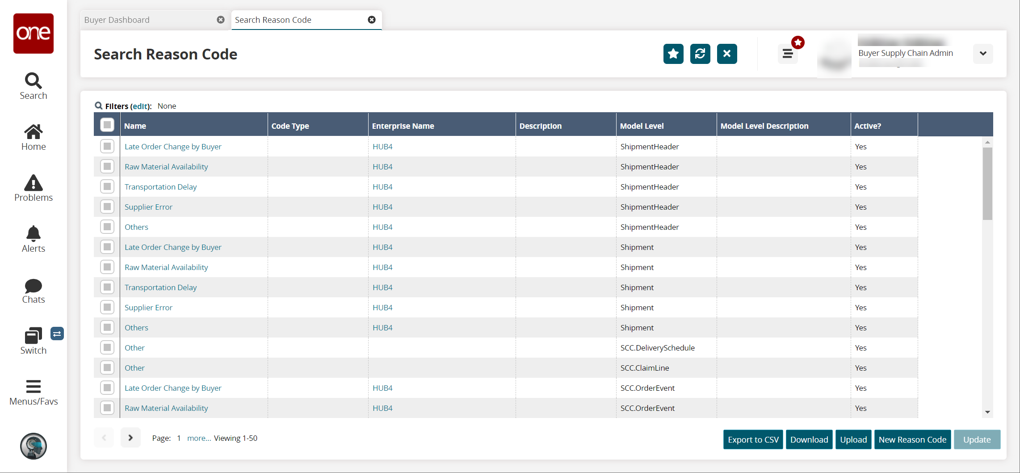
Task: Sort by Model Level column header
Action: click(x=666, y=126)
